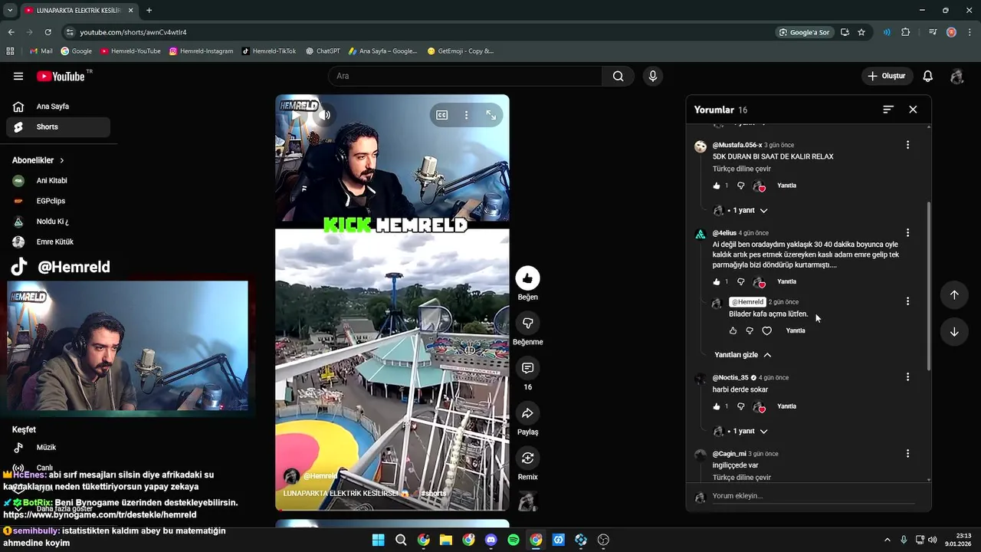Translate Mustafa's comment to Turkish
The image size is (981, 552).
pyautogui.click(x=742, y=169)
